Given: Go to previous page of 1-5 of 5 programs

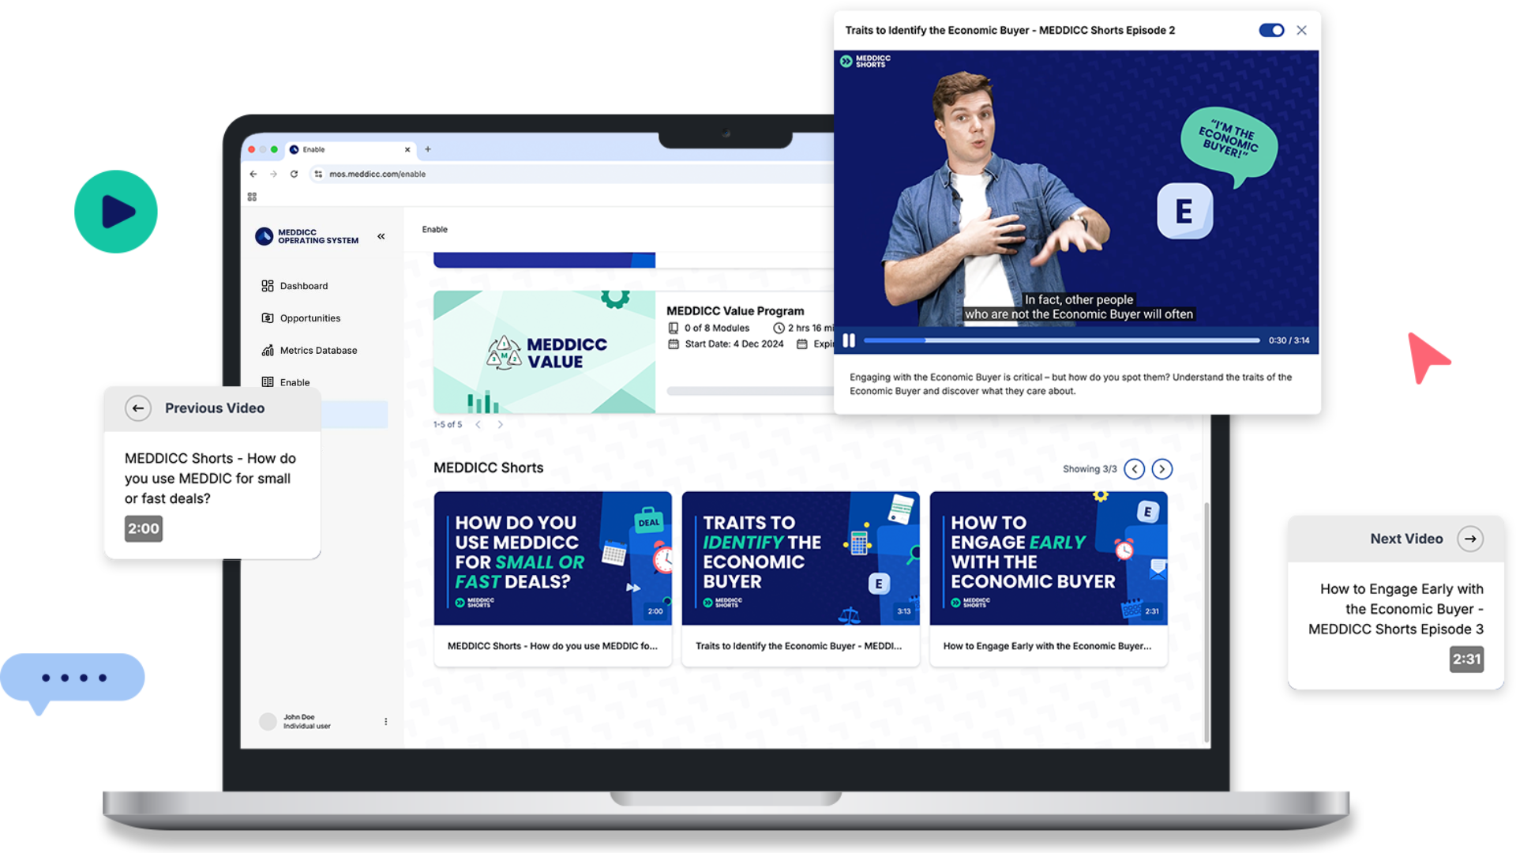Looking at the screenshot, I should (478, 425).
